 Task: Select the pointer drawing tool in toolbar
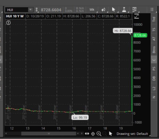pyautogui.click(x=114, y=10)
